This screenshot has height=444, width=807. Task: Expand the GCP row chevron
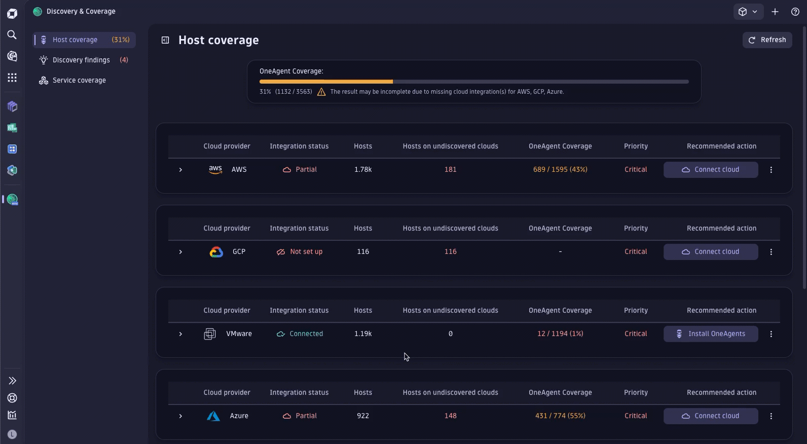point(180,252)
